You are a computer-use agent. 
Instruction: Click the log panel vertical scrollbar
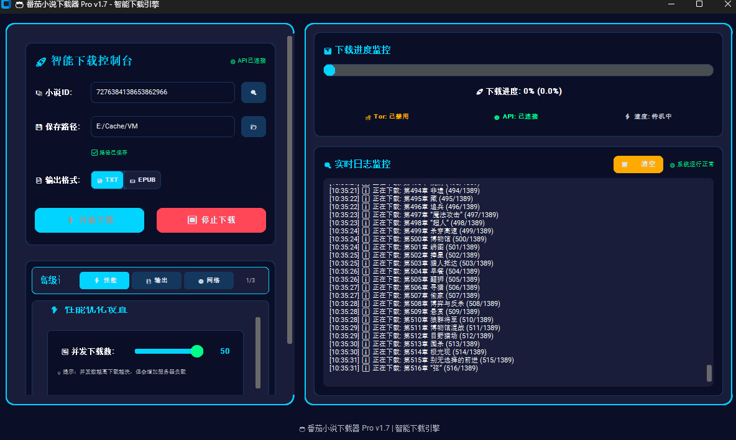(x=709, y=372)
